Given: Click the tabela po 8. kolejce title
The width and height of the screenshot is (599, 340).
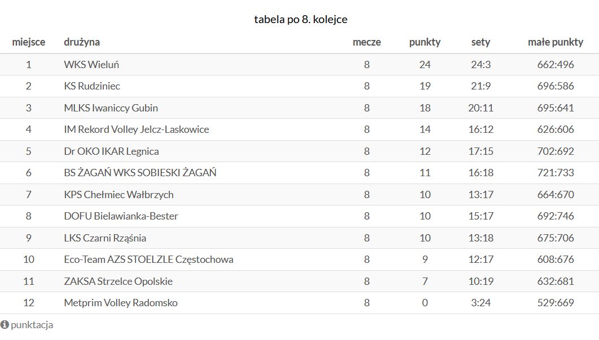Looking at the screenshot, I should 301,20.
